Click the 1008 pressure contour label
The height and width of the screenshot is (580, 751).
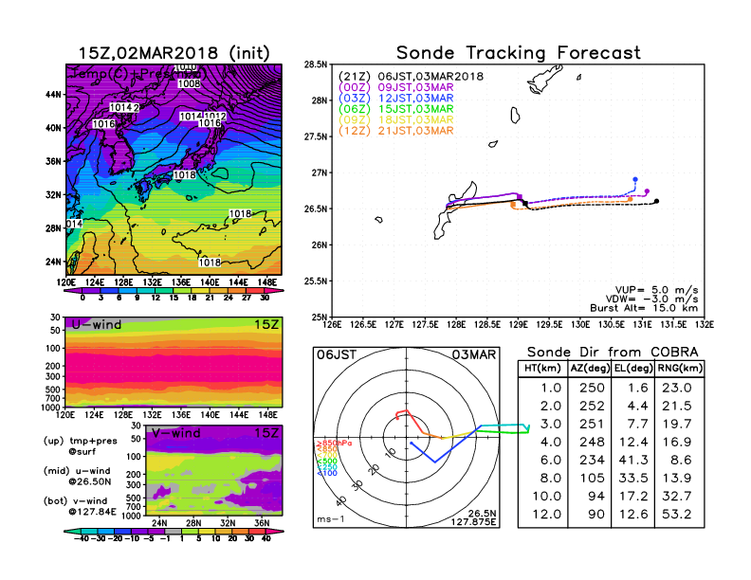pos(189,84)
